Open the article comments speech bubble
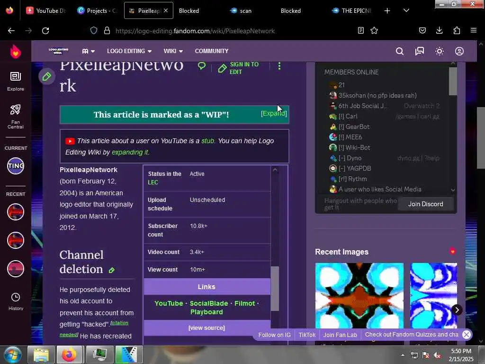This screenshot has width=485, height=364. tap(202, 65)
